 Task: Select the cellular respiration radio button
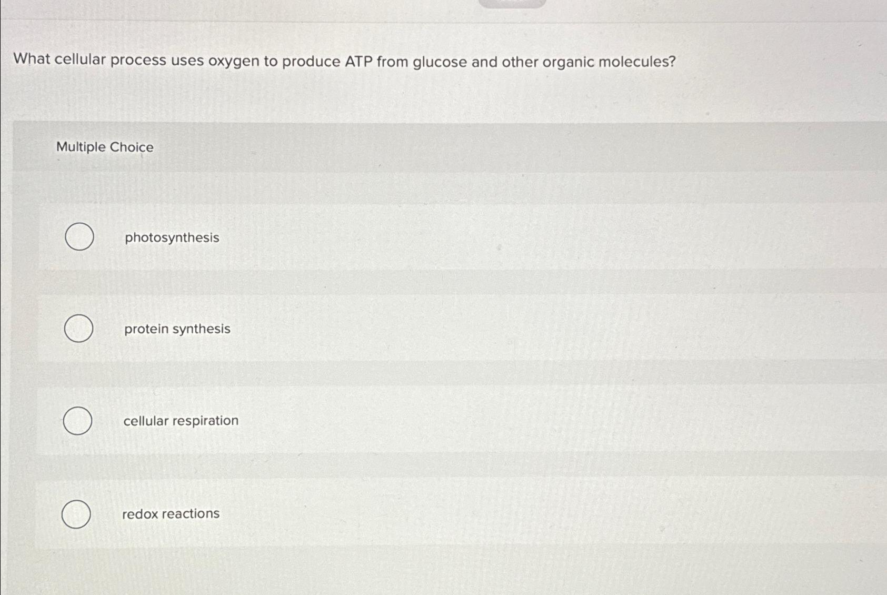point(76,420)
